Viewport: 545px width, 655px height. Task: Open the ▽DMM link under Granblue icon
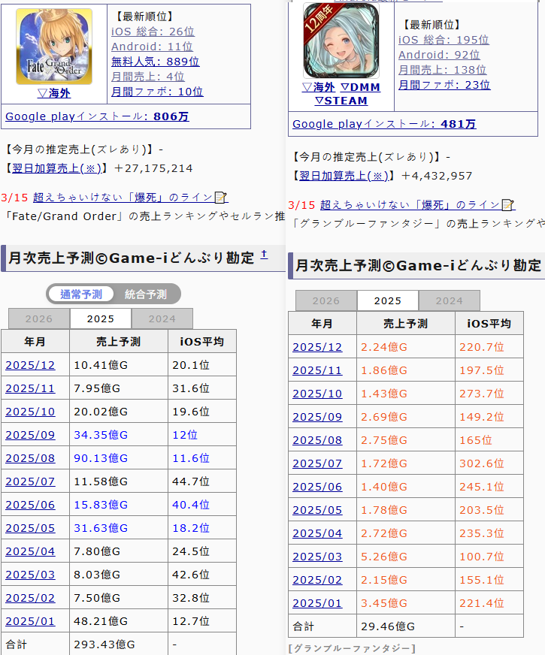tap(360, 87)
